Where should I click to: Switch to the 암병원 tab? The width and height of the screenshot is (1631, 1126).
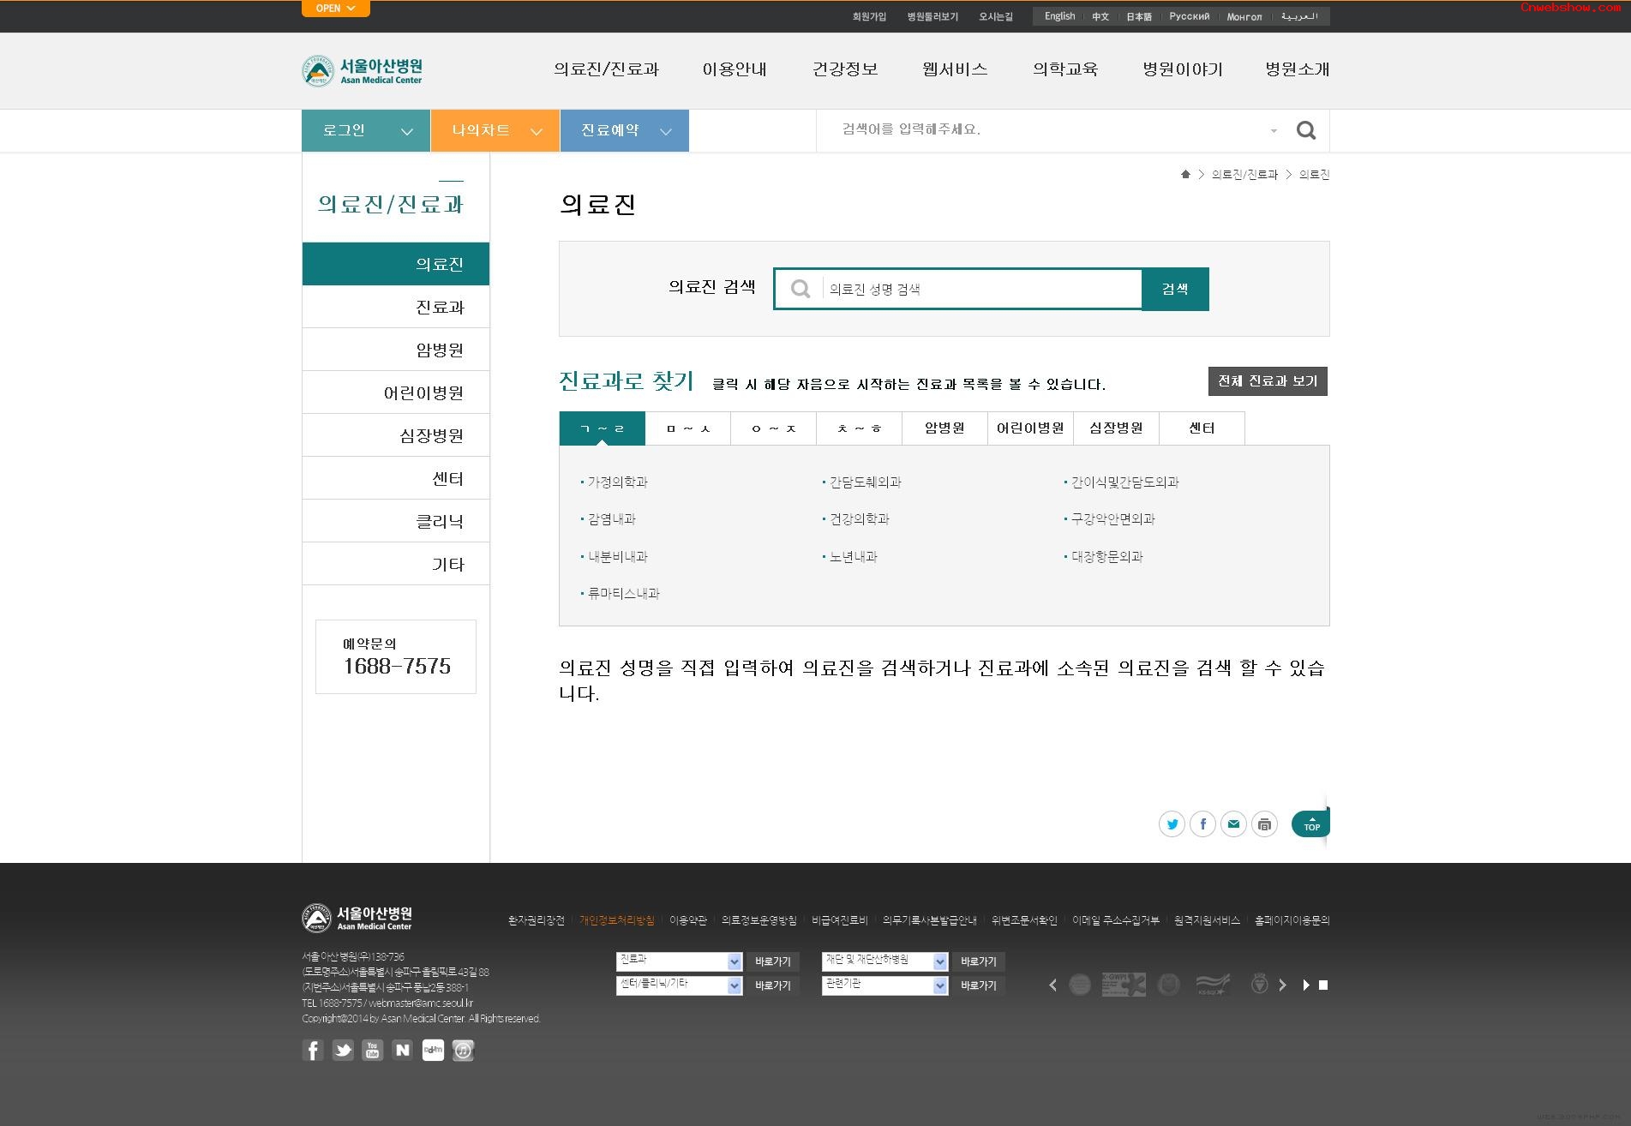tap(945, 428)
